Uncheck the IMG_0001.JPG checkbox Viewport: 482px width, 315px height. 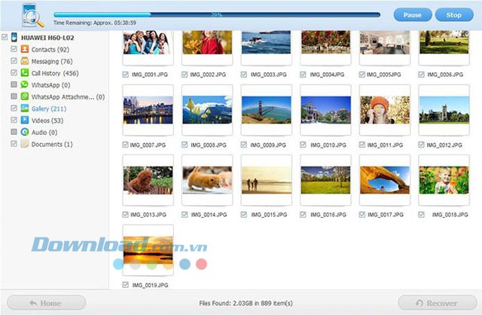[126, 75]
